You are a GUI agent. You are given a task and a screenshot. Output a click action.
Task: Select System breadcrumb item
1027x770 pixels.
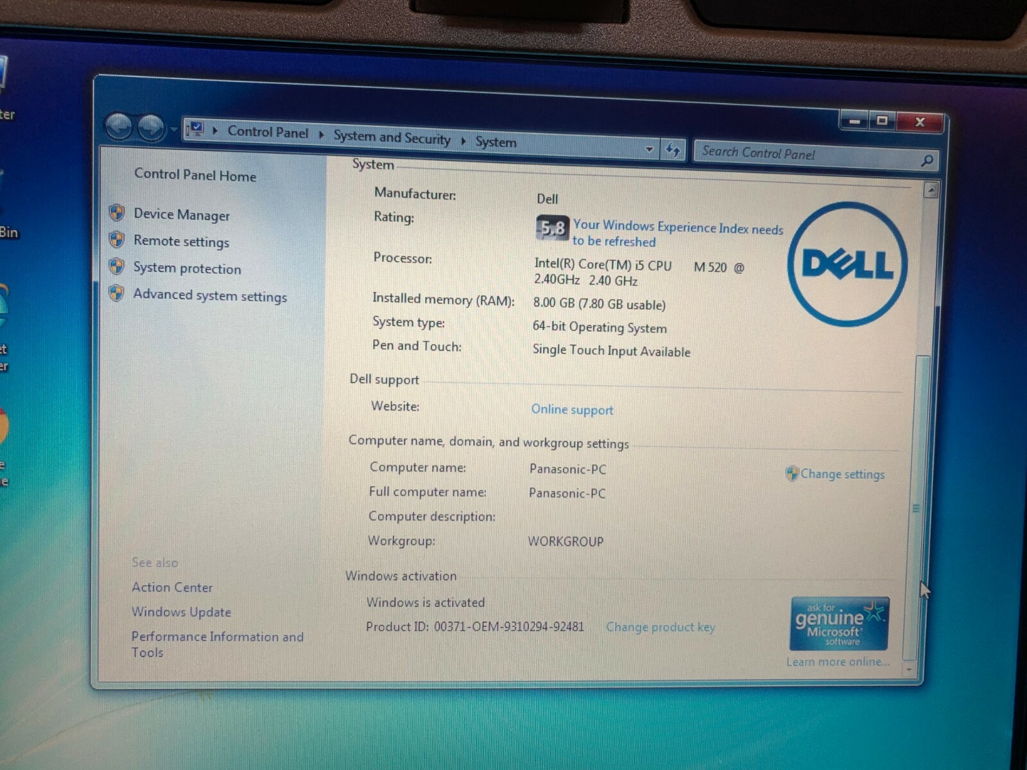tap(496, 142)
